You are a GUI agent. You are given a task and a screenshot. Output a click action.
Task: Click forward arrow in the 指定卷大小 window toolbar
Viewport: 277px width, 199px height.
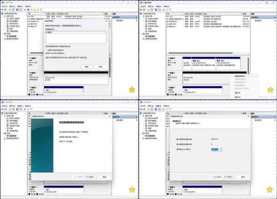pos(144,109)
